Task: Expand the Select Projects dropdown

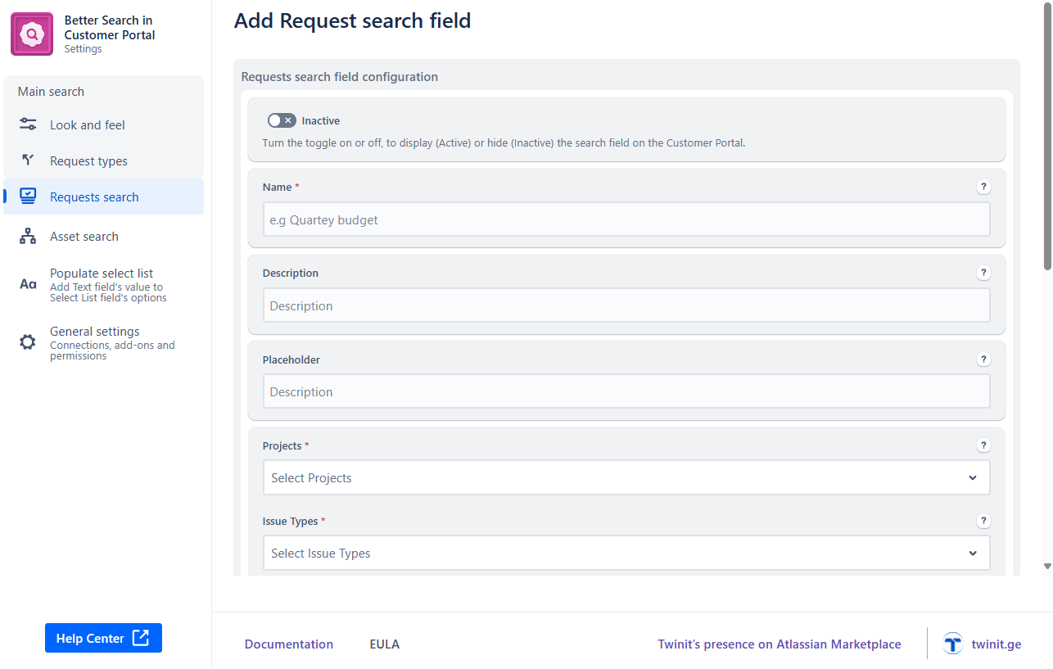Action: tap(626, 477)
